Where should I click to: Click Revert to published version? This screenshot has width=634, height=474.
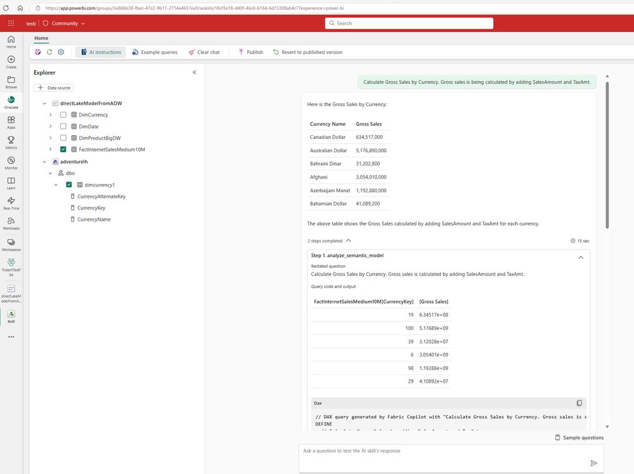[307, 52]
